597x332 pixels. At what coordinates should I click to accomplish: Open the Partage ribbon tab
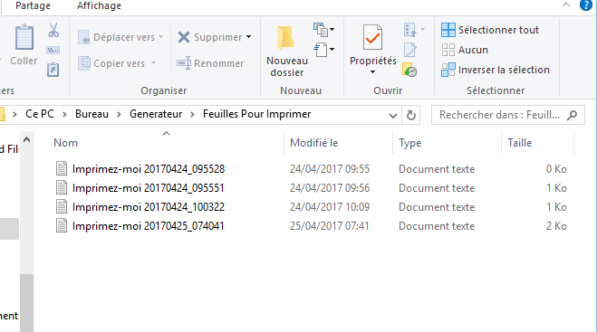(x=34, y=5)
